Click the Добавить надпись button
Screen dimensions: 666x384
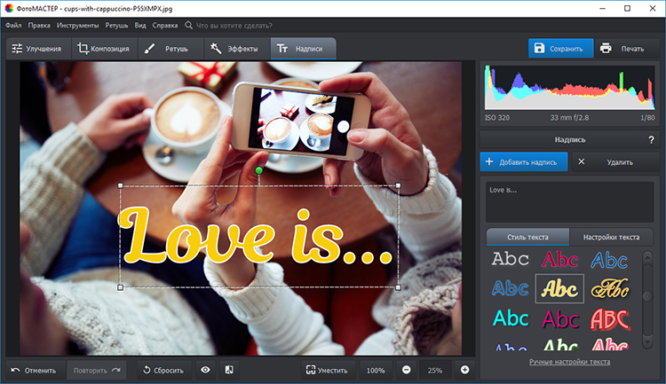point(524,162)
